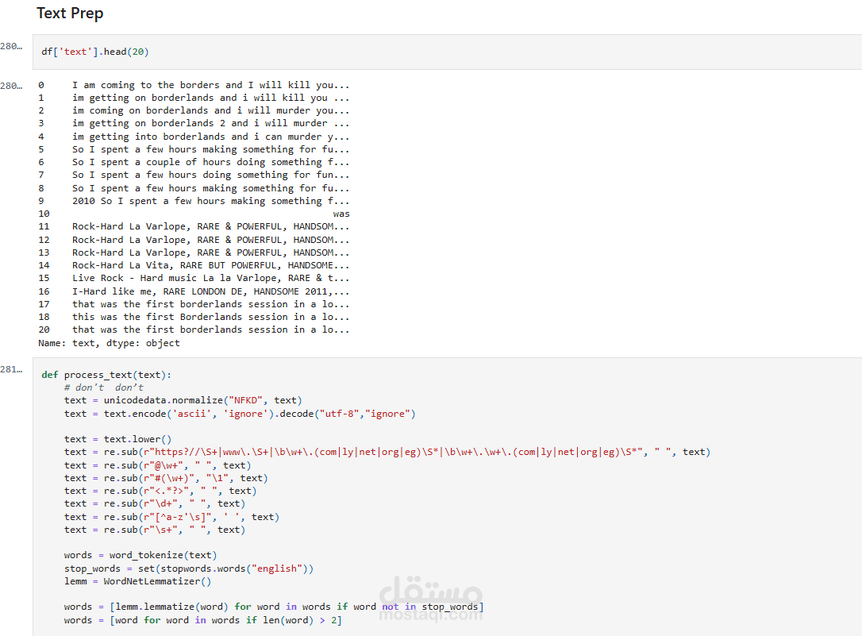Select output row 4 'im getting into borderlands'
This screenshot has width=862, height=636.
[194, 137]
